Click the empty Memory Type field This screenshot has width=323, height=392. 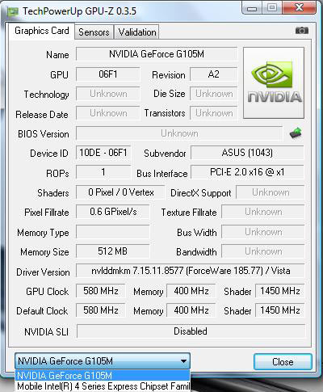click(113, 232)
